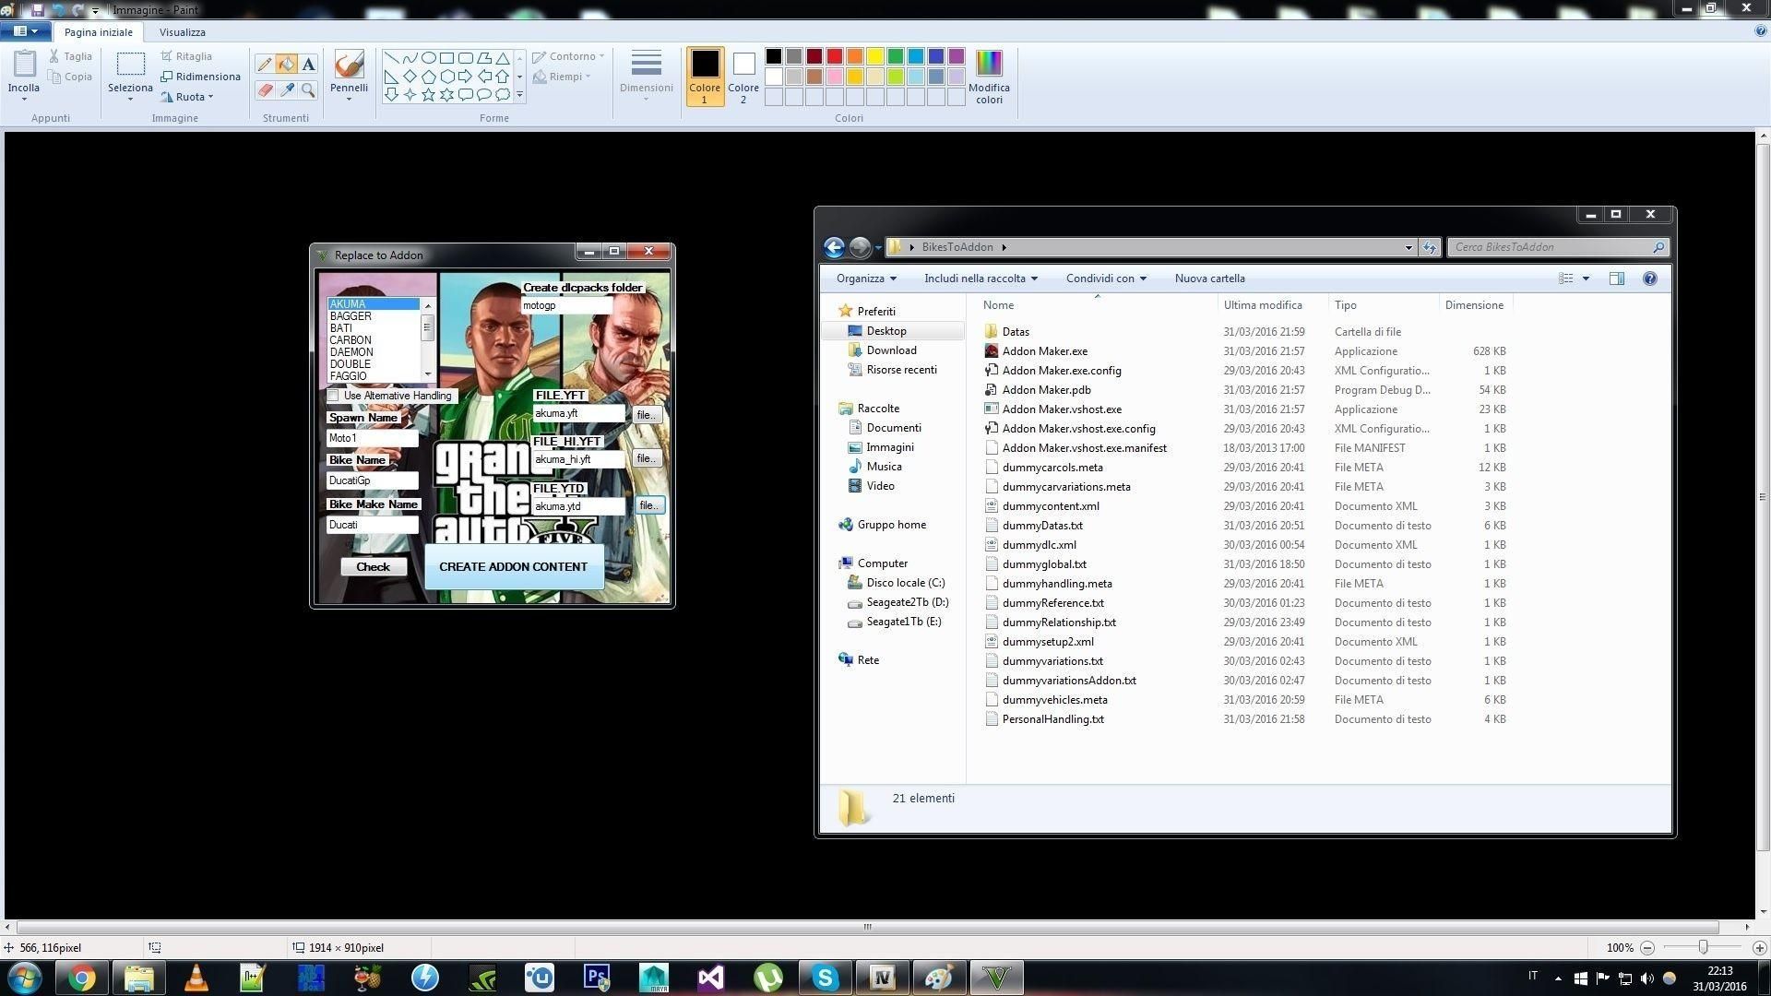Screen dimensions: 1771x996
Task: Open the Organizza menu in Explorer
Action: point(866,279)
